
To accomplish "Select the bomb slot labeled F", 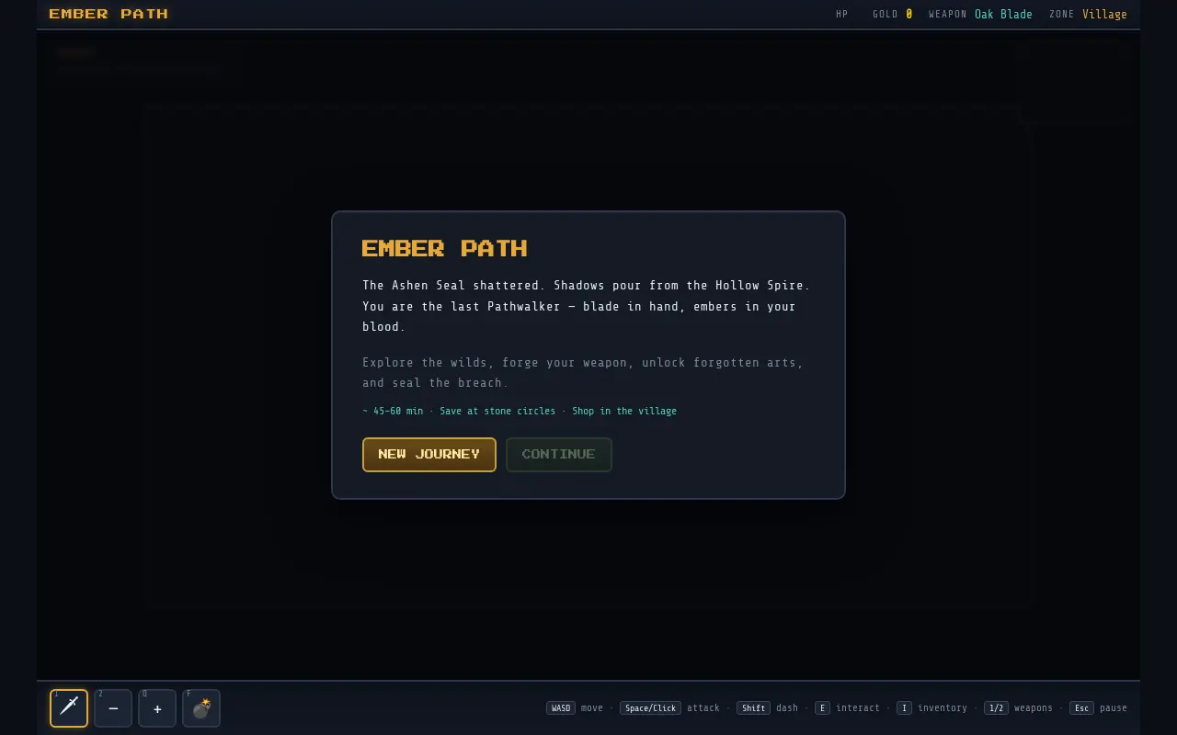I will coord(201,708).
